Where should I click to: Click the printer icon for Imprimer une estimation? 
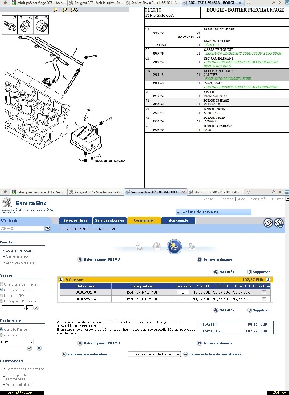pos(64,354)
